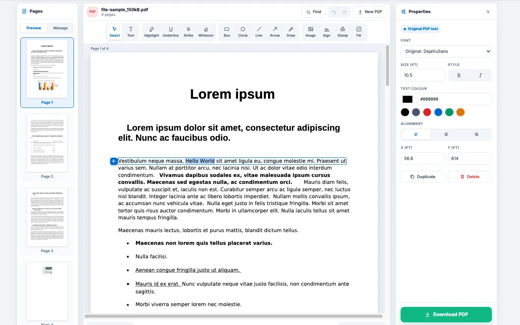
Task: Set alignment to left
Action: [x=416, y=134]
